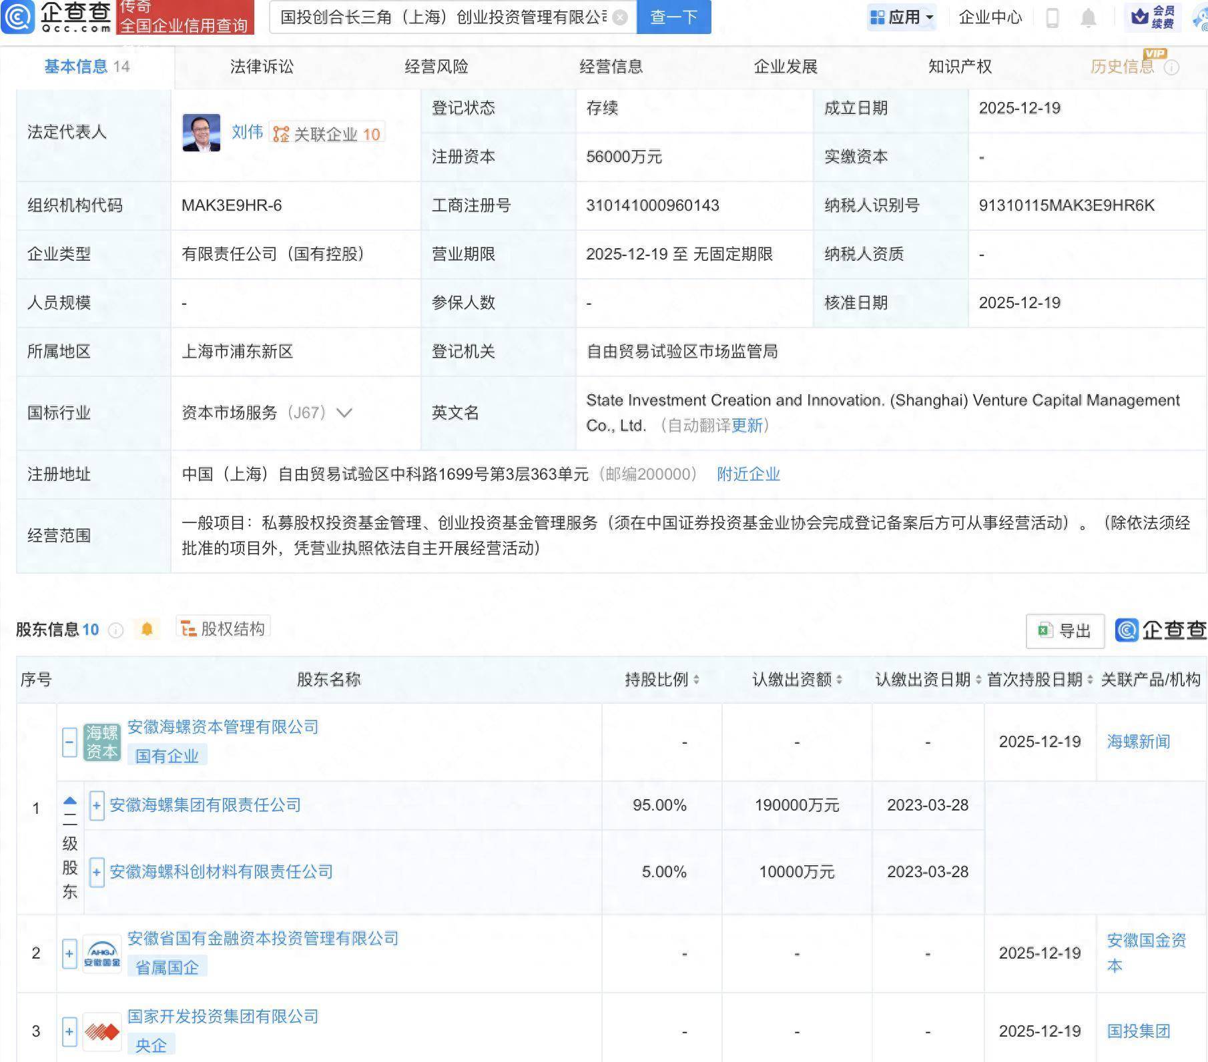The height and width of the screenshot is (1062, 1208).
Task: Click the 企查查 logo icon top-left
Action: (x=19, y=17)
